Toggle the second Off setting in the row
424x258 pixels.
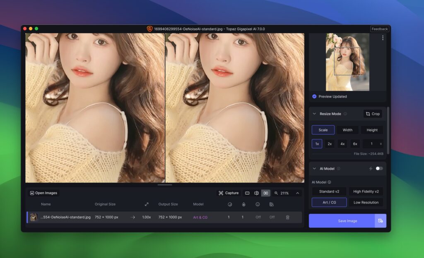272,217
